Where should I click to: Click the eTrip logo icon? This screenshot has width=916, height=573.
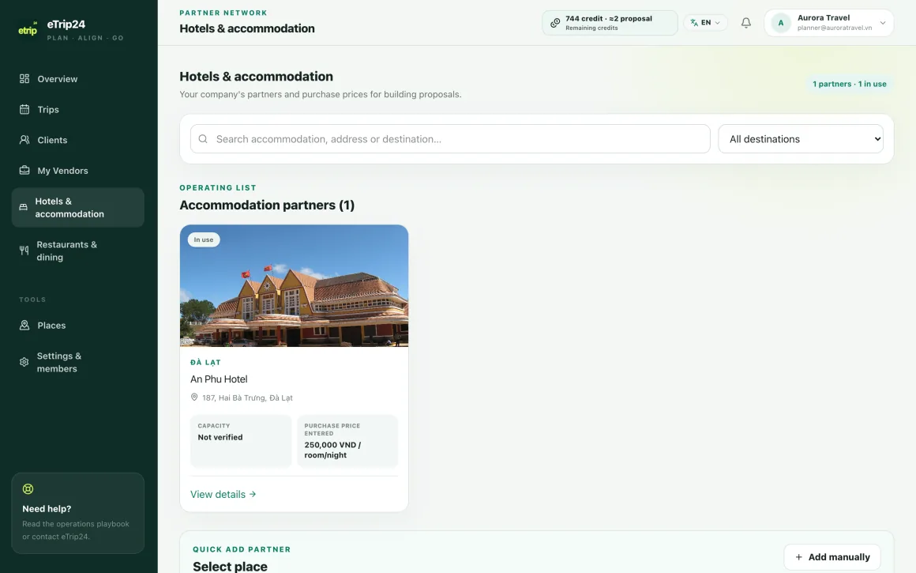[28, 29]
